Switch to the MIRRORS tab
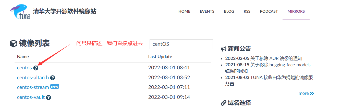341x108 pixels. pyautogui.click(x=296, y=11)
